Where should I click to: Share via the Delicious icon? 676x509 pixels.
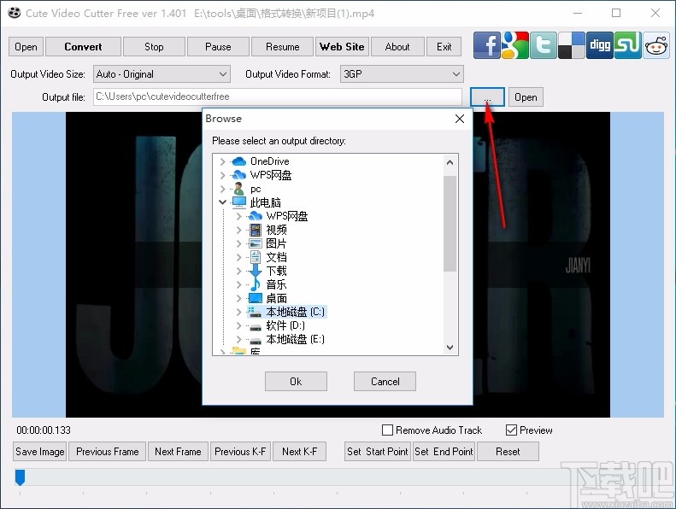[x=572, y=45]
